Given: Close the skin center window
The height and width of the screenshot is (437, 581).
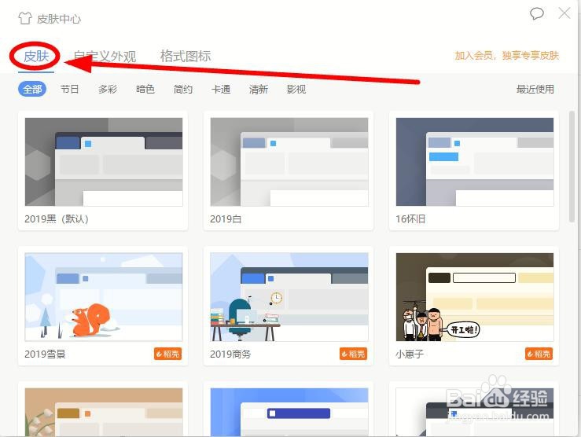Looking at the screenshot, I should coord(564,13).
